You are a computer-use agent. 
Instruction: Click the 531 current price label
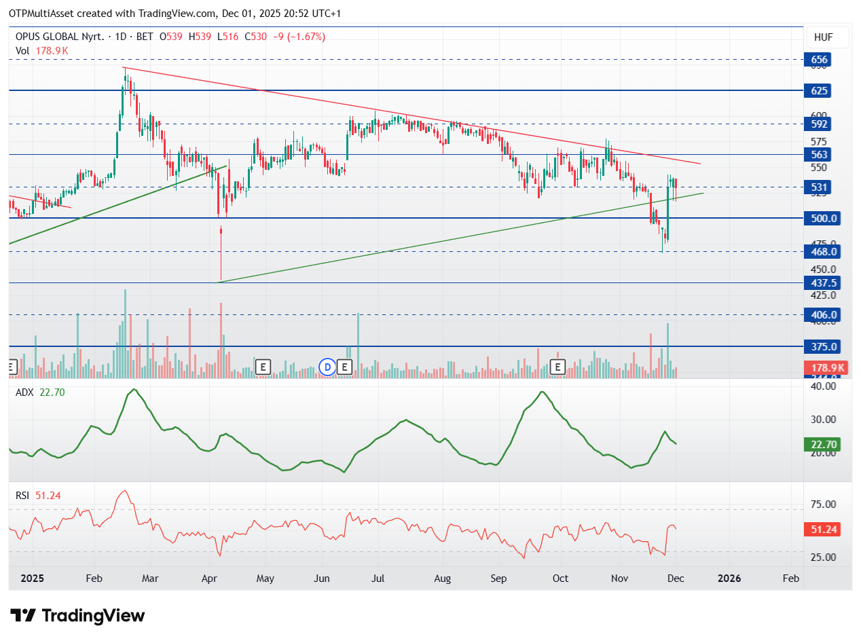coord(820,187)
